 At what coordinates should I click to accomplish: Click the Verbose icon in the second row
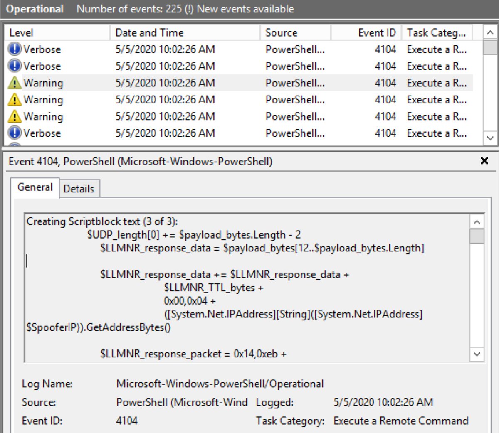coord(14,66)
